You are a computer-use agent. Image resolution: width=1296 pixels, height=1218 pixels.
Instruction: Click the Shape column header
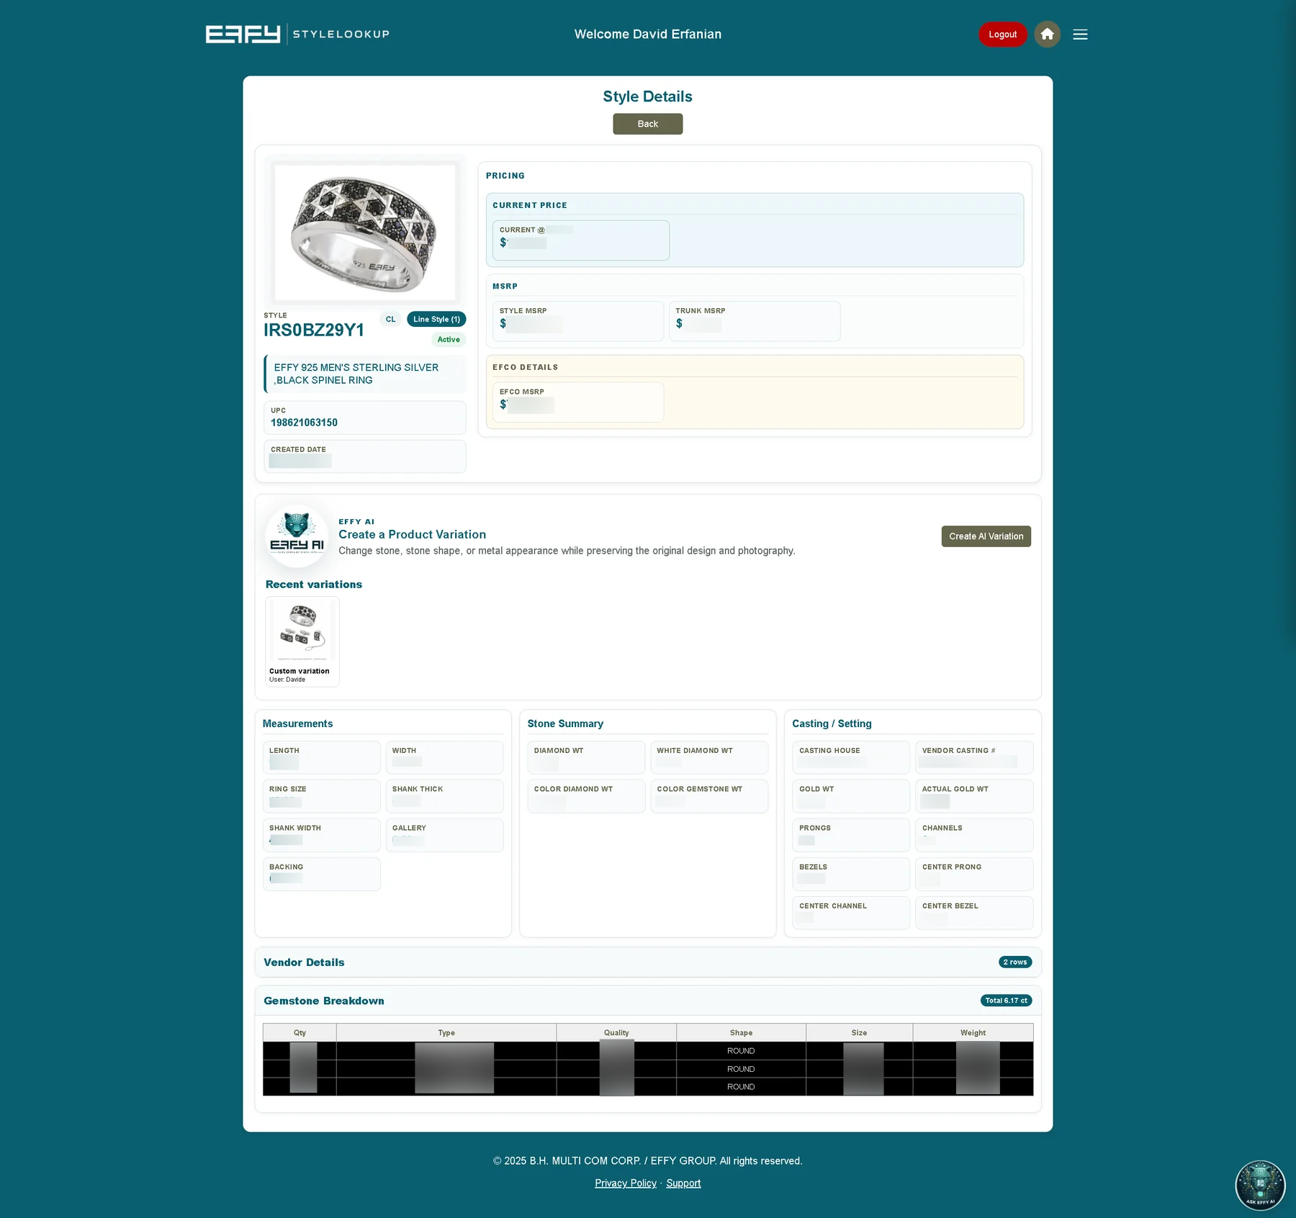[741, 1032]
